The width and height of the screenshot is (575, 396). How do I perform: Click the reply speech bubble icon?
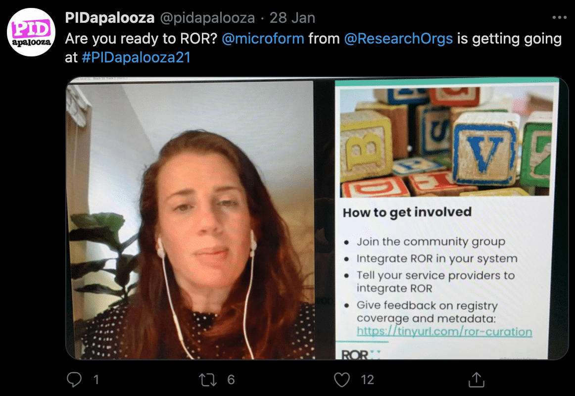point(74,380)
